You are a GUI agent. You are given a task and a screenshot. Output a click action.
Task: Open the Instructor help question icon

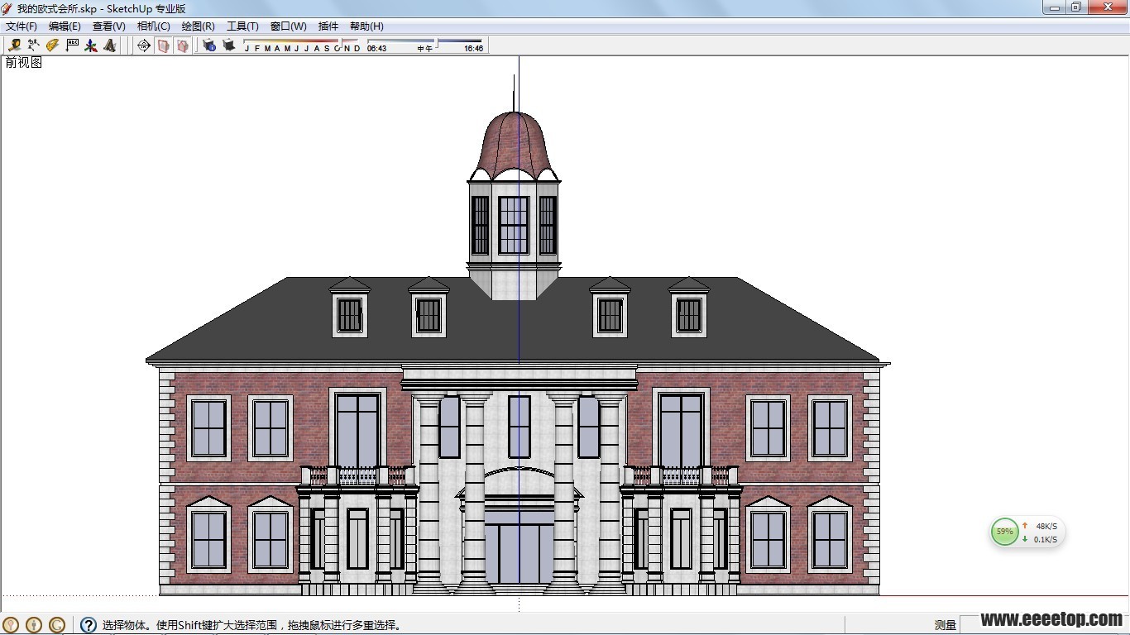point(89,625)
